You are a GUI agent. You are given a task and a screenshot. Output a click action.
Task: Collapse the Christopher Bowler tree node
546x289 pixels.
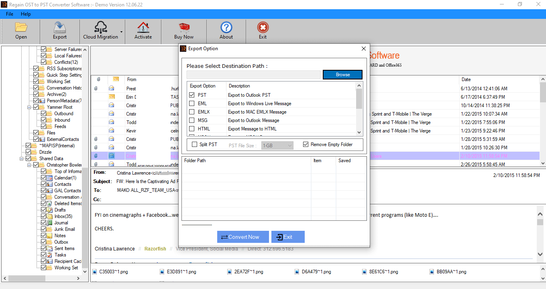coord(29,165)
